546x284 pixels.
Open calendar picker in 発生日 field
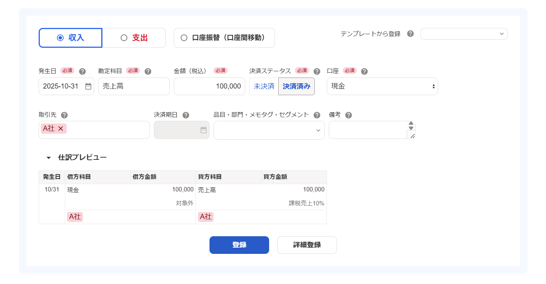[x=88, y=86]
